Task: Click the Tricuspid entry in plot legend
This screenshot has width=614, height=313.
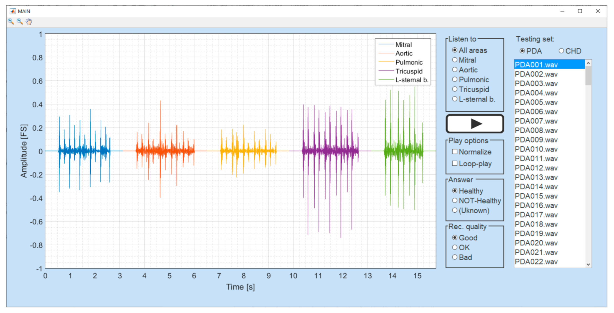Action: click(409, 71)
